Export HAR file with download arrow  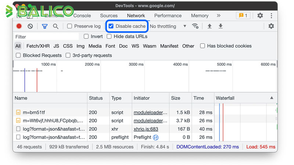221,26
